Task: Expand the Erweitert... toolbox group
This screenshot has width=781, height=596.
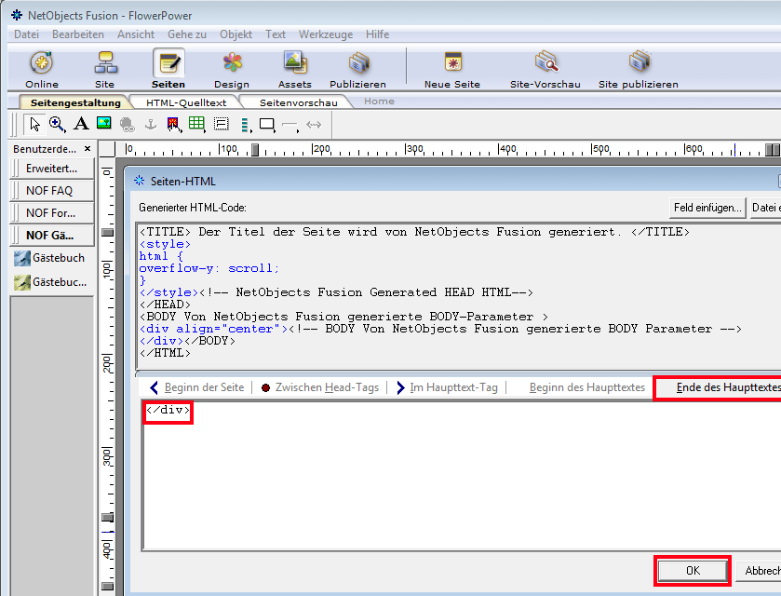Action: [x=52, y=169]
